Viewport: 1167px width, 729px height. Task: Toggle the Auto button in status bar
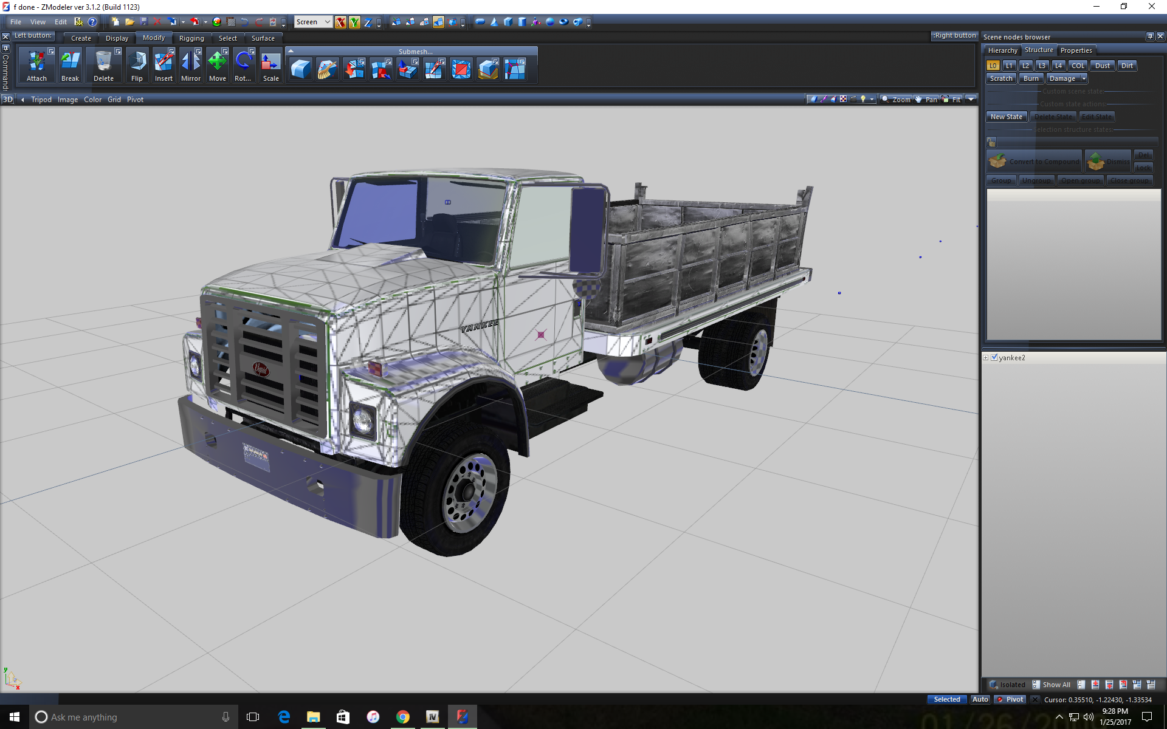coord(980,699)
